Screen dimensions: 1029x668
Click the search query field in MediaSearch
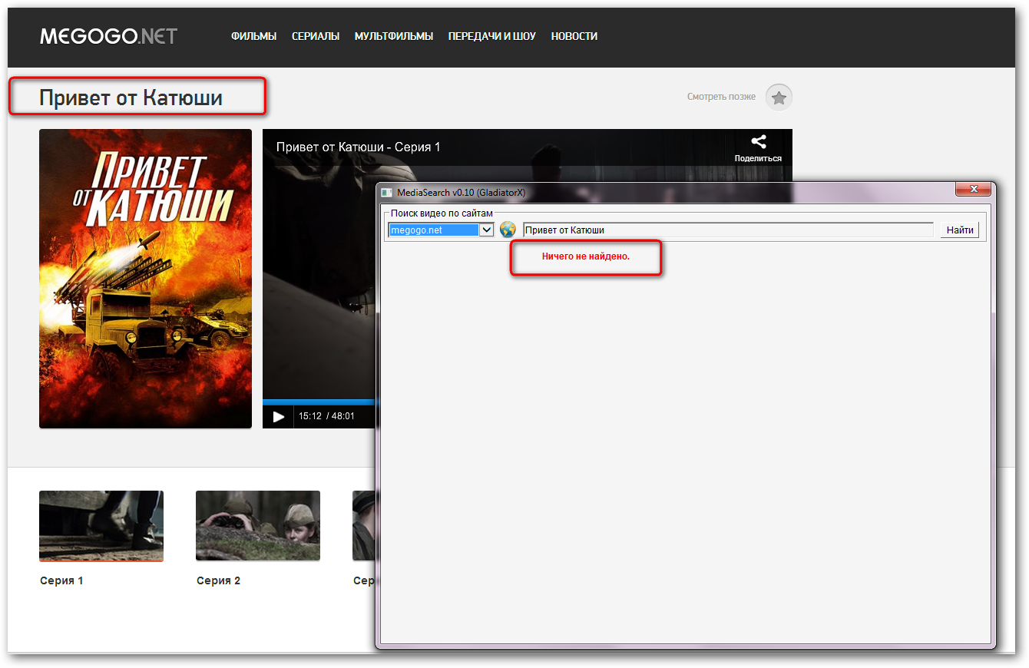[x=728, y=230]
